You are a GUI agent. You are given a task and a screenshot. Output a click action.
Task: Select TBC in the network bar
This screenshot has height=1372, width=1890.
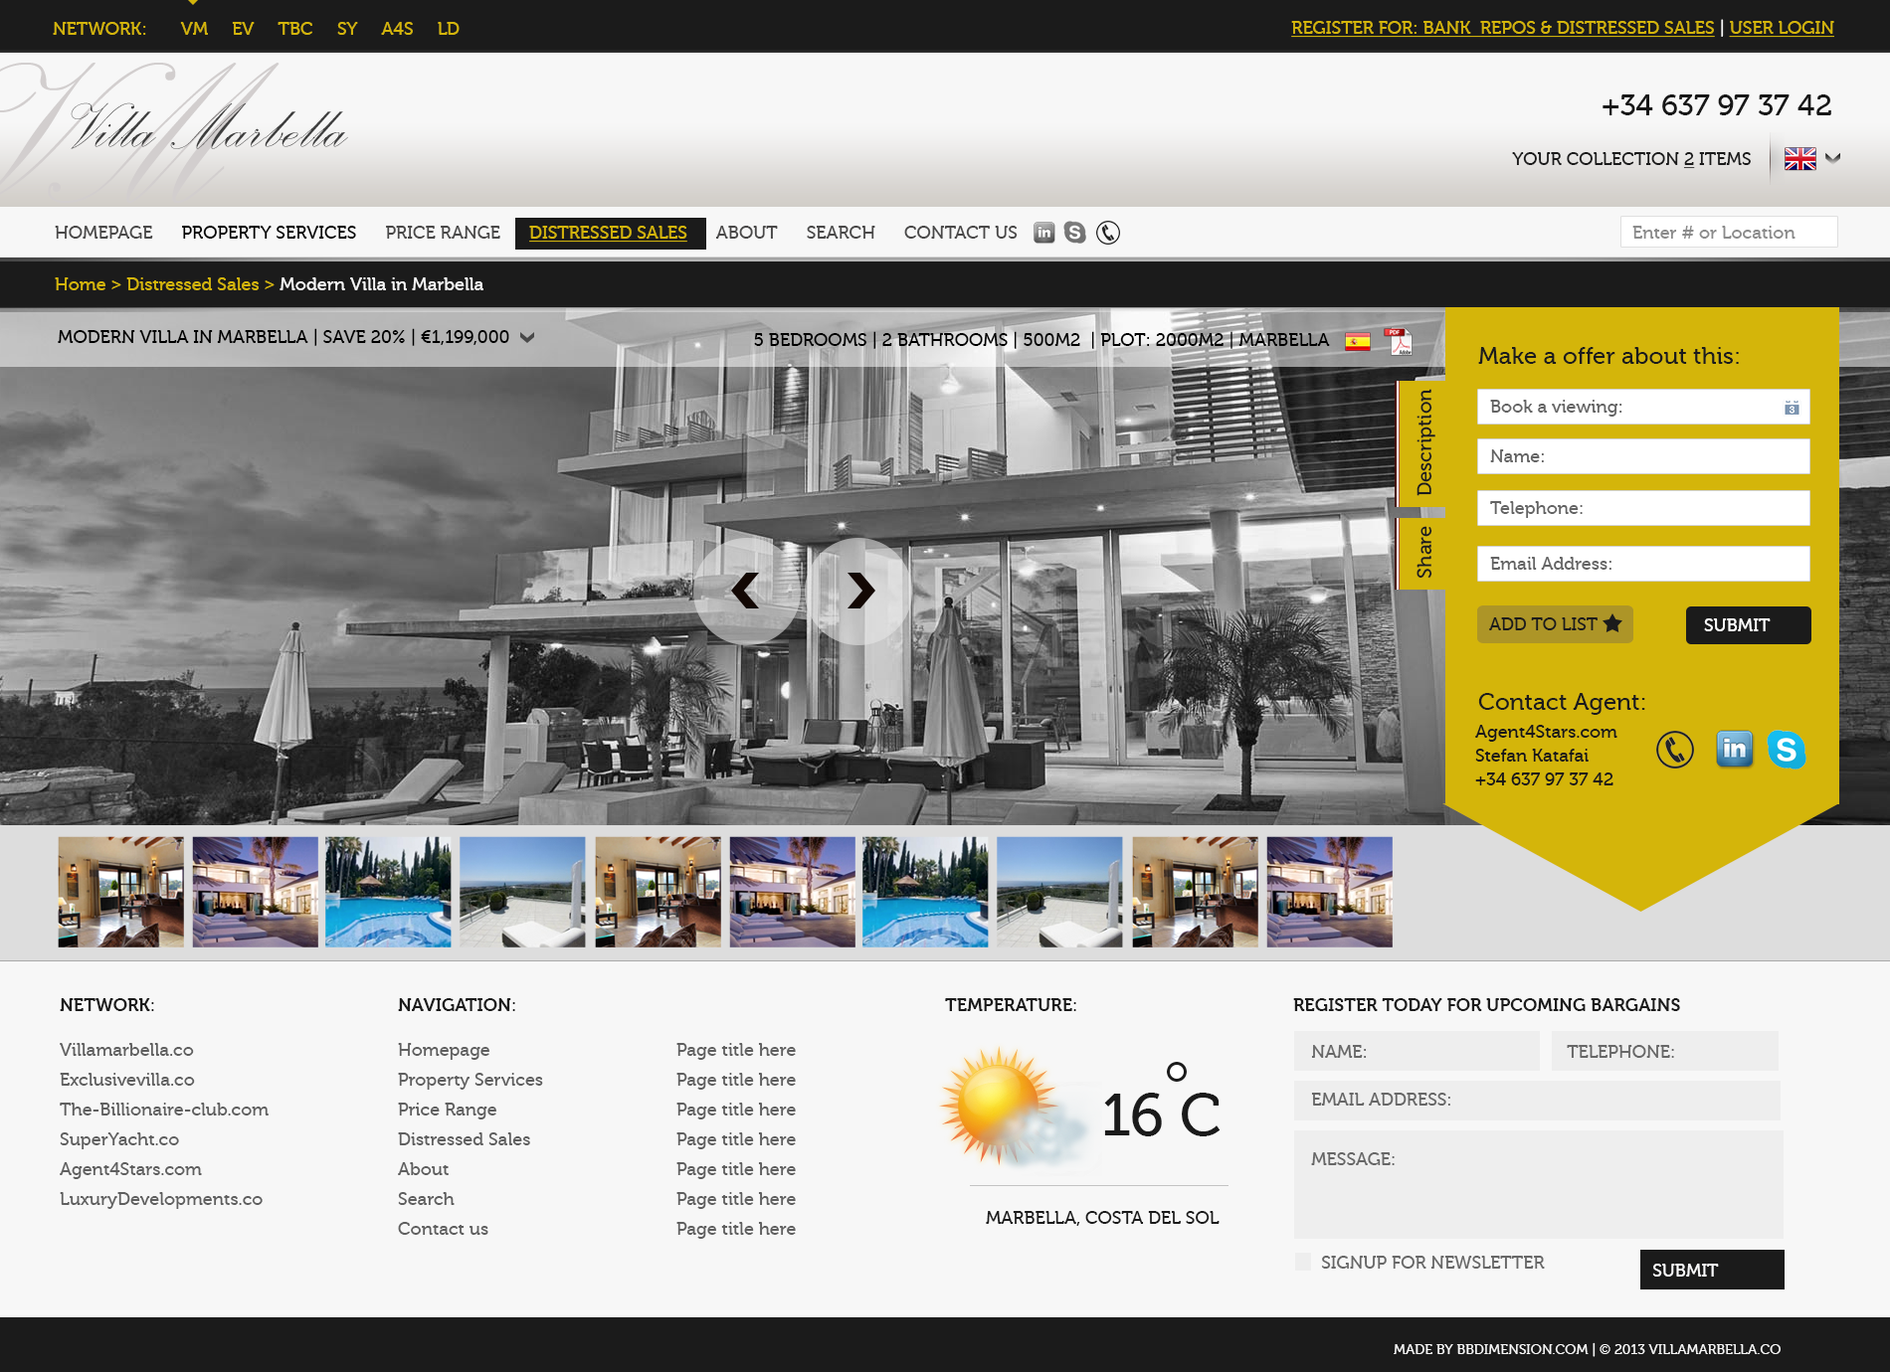295,29
